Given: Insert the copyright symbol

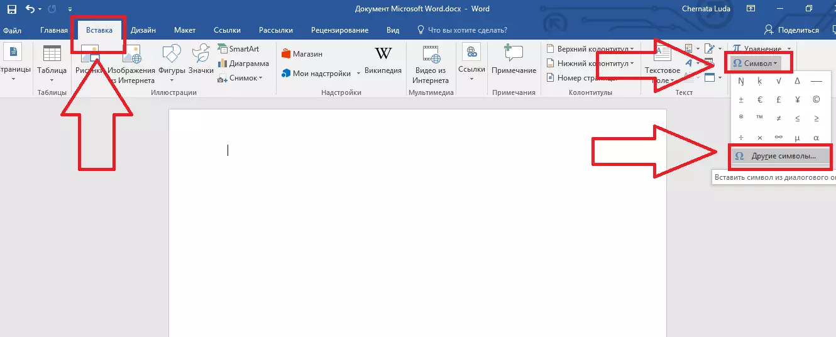Looking at the screenshot, I should tap(816, 99).
